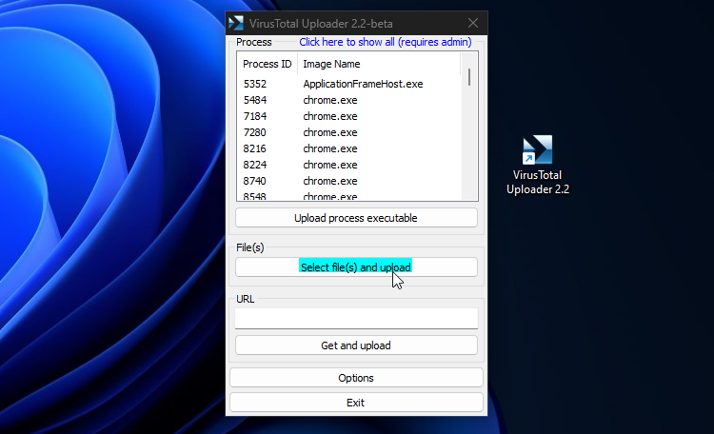Select chrome.exe process with ID 7184

point(349,116)
